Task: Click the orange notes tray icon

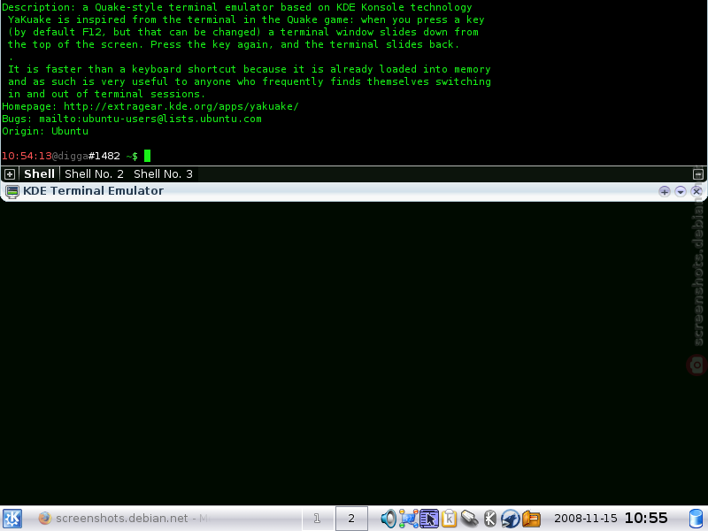Action: coord(532,519)
